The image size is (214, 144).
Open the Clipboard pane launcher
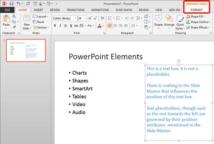19,33
